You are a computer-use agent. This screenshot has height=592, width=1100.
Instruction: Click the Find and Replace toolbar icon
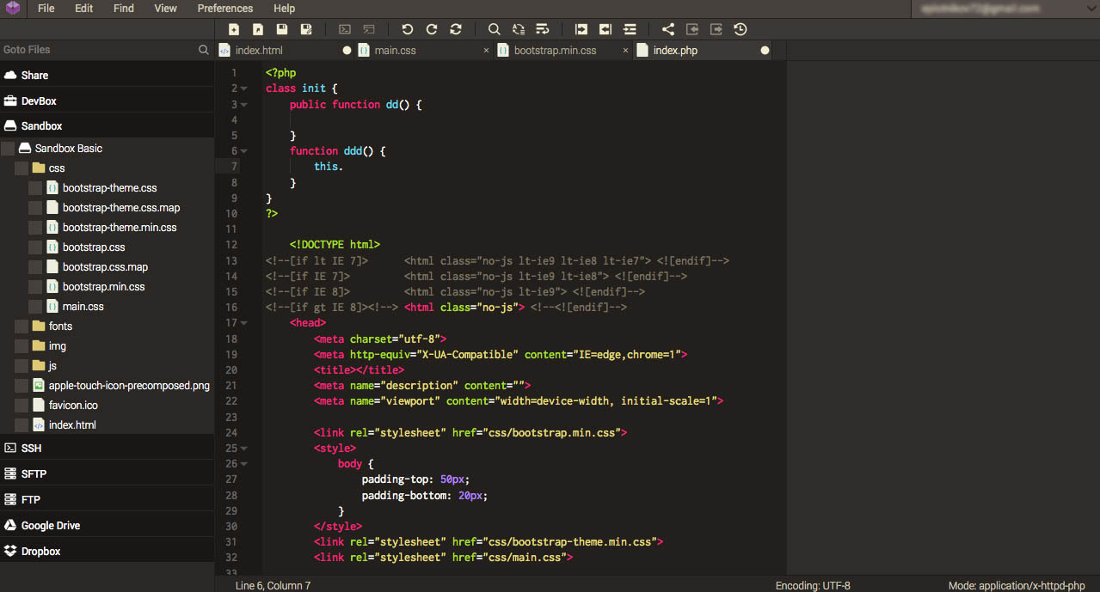[519, 29]
